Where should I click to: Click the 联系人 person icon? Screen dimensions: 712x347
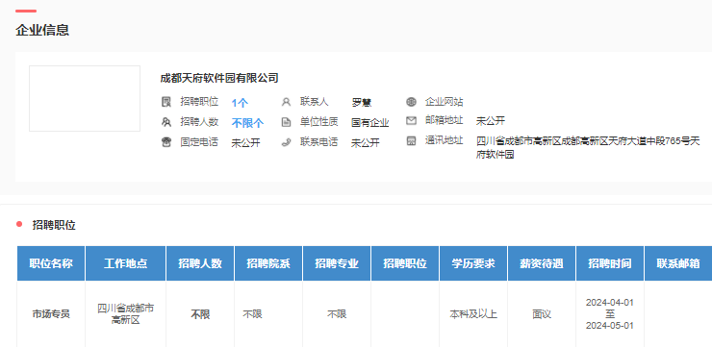(286, 102)
